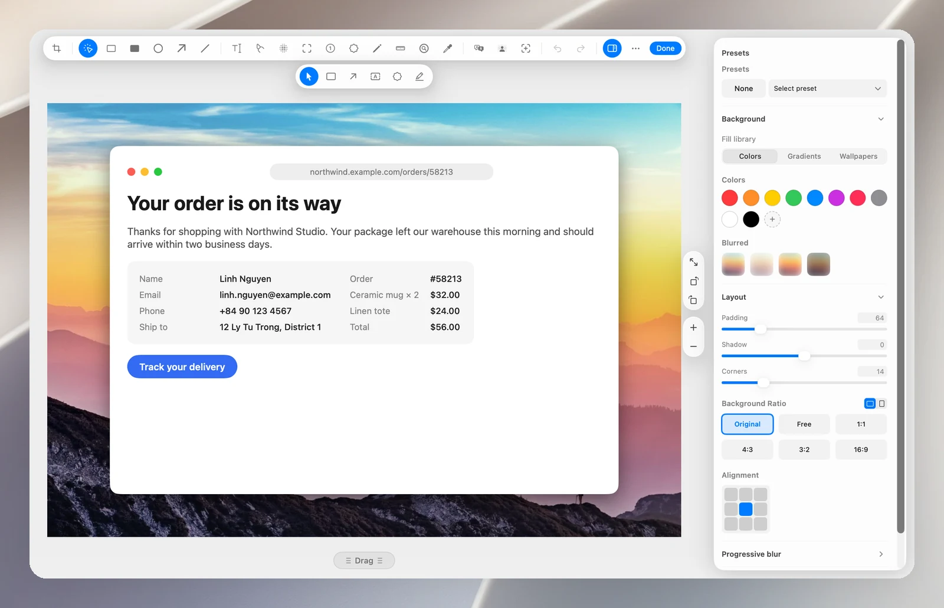Viewport: 944px width, 608px height.
Task: Select the first blurred background thumbnail
Action: [733, 264]
